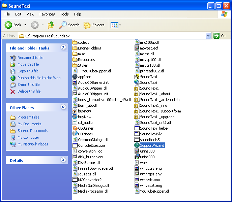Select the conversion_log text file icon
The height and width of the screenshot is (202, 232).
tap(75, 151)
